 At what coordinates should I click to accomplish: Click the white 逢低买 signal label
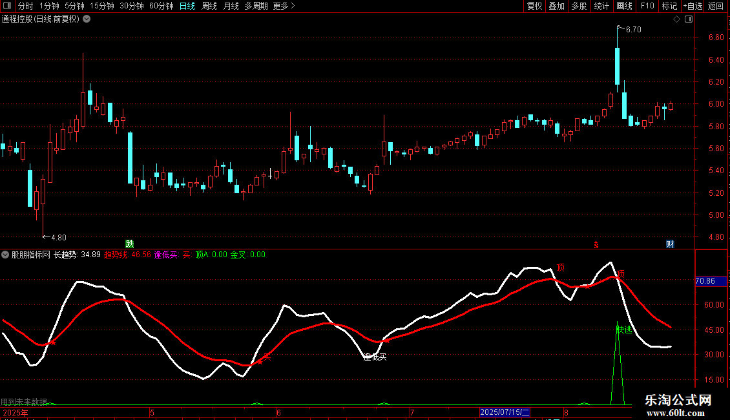coord(375,357)
